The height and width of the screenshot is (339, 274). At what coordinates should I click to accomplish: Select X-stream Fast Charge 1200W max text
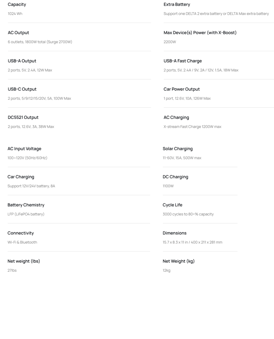pyautogui.click(x=192, y=126)
